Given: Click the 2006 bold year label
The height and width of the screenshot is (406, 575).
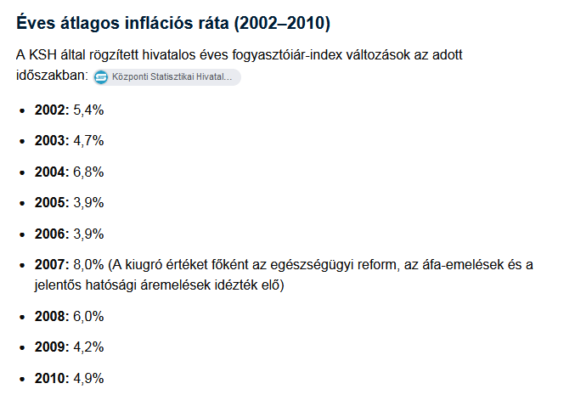Looking at the screenshot, I should click(52, 234).
